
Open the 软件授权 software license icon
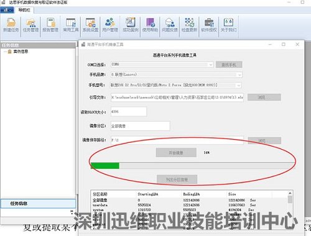click(x=209, y=25)
